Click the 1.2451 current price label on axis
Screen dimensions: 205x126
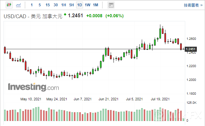click(x=191, y=49)
